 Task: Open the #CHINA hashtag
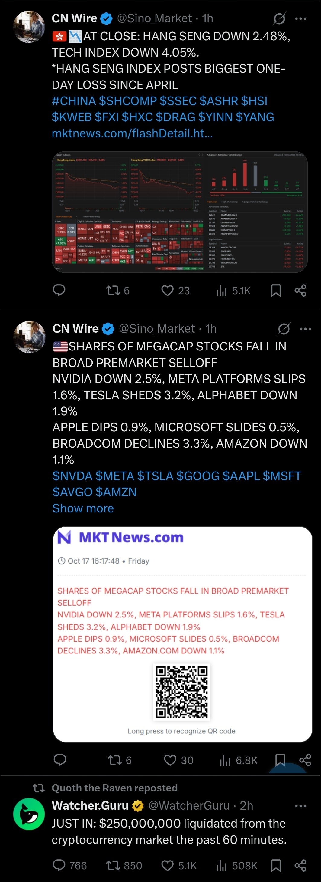[x=73, y=101]
